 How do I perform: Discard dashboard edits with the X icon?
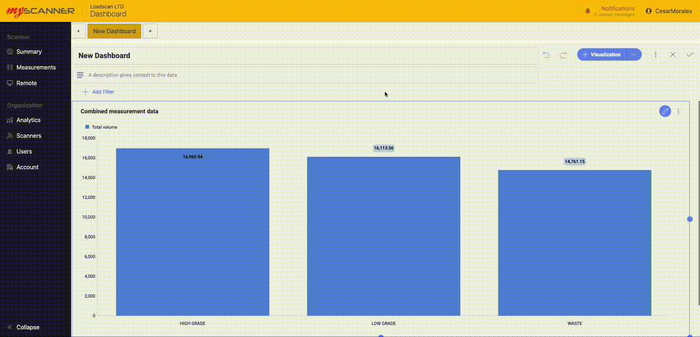point(673,54)
